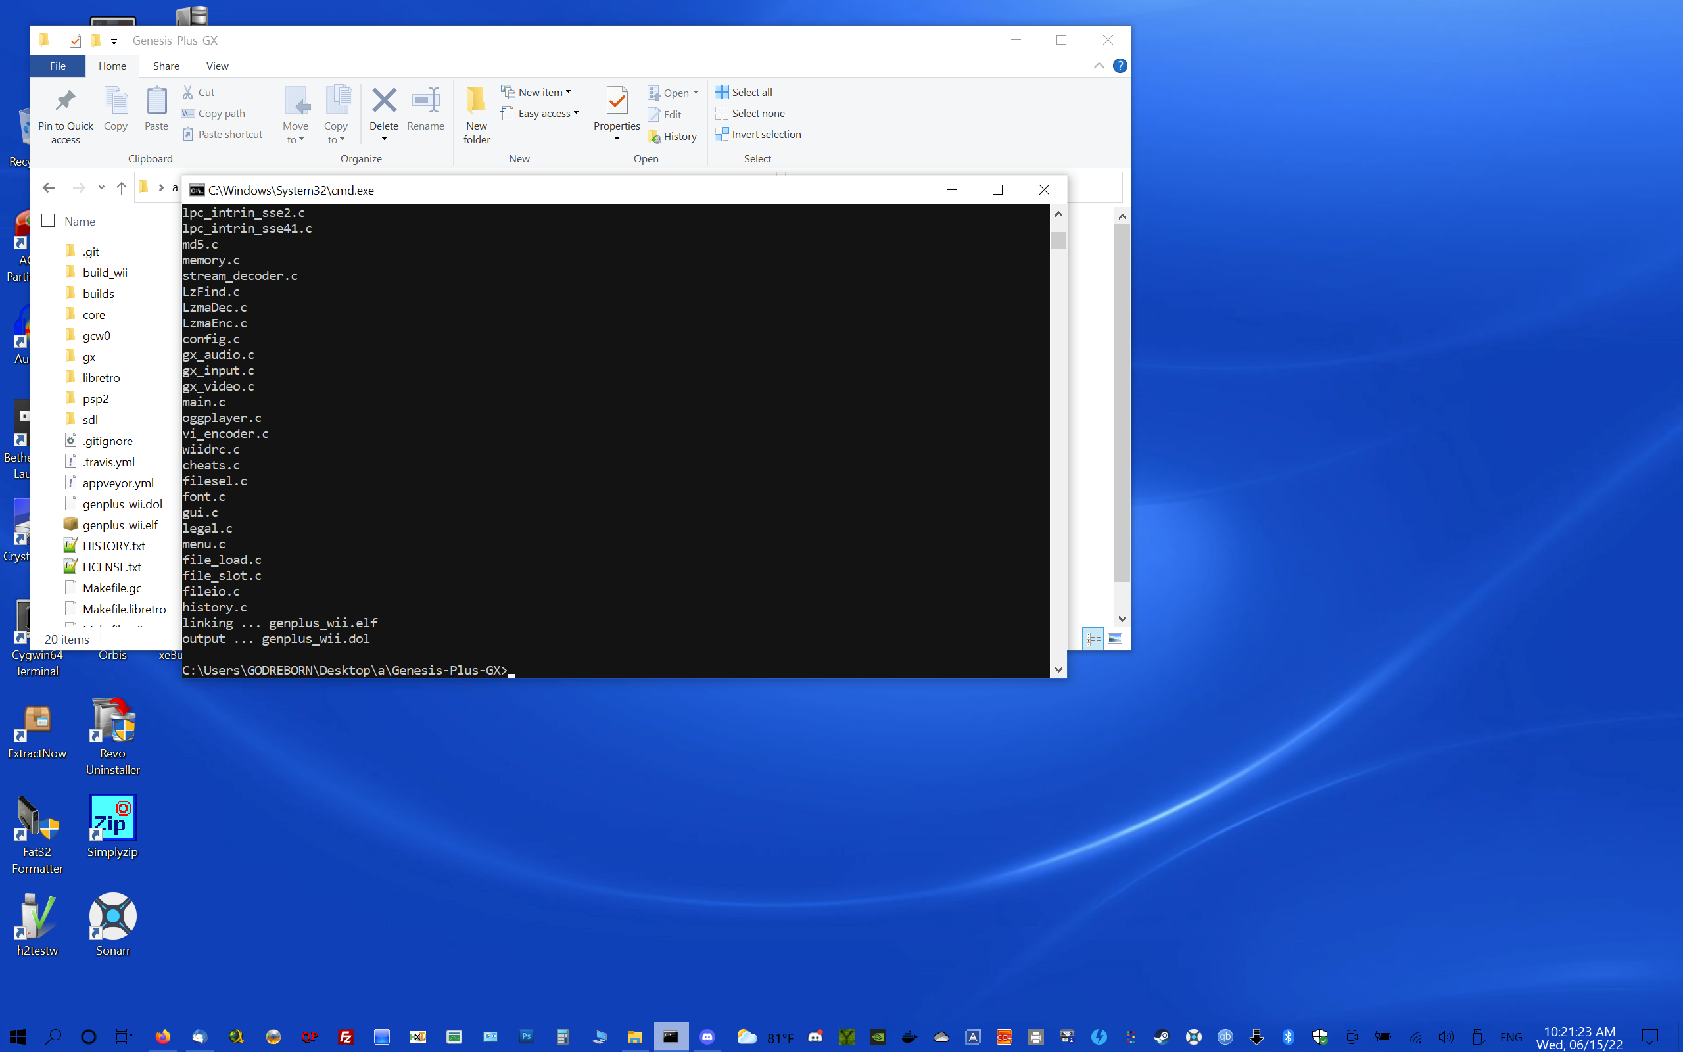Viewport: 1683px width, 1052px height.
Task: Switch Explorer to details view
Action: tap(1093, 638)
